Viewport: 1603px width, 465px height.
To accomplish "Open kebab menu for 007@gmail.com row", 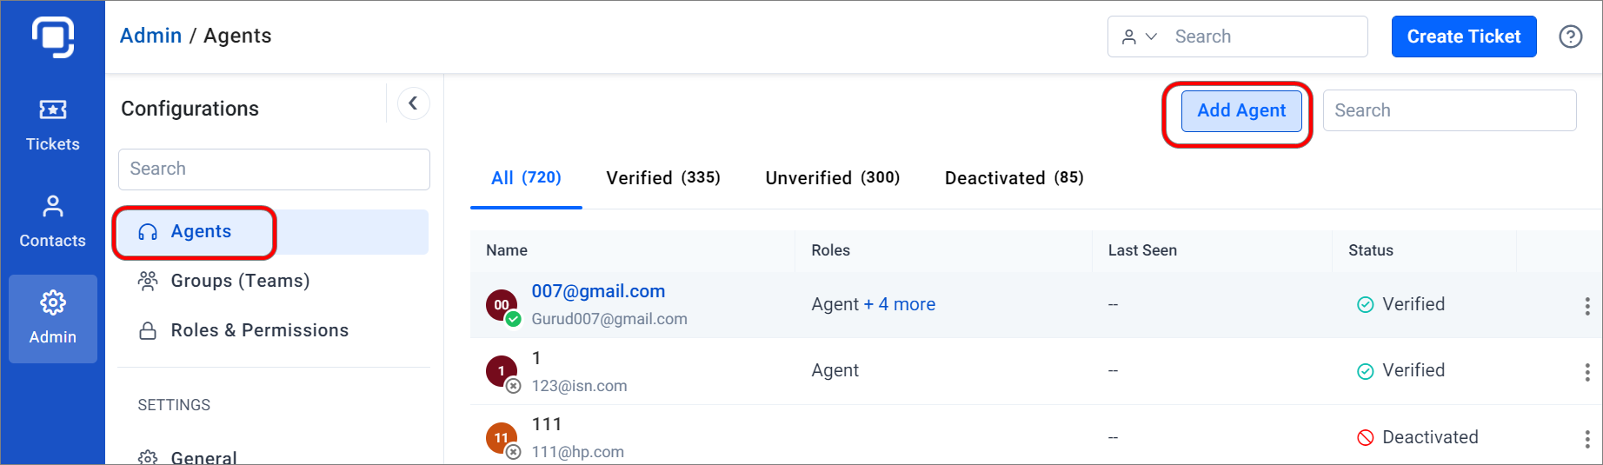I will coord(1587,306).
